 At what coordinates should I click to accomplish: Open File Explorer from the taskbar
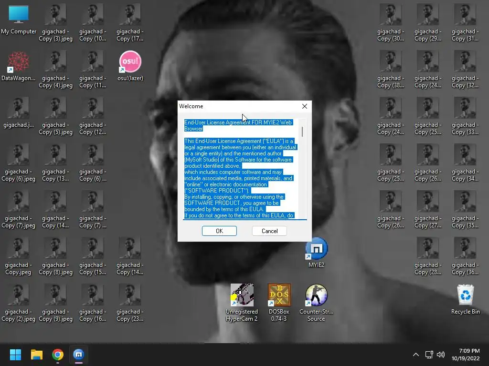click(36, 355)
